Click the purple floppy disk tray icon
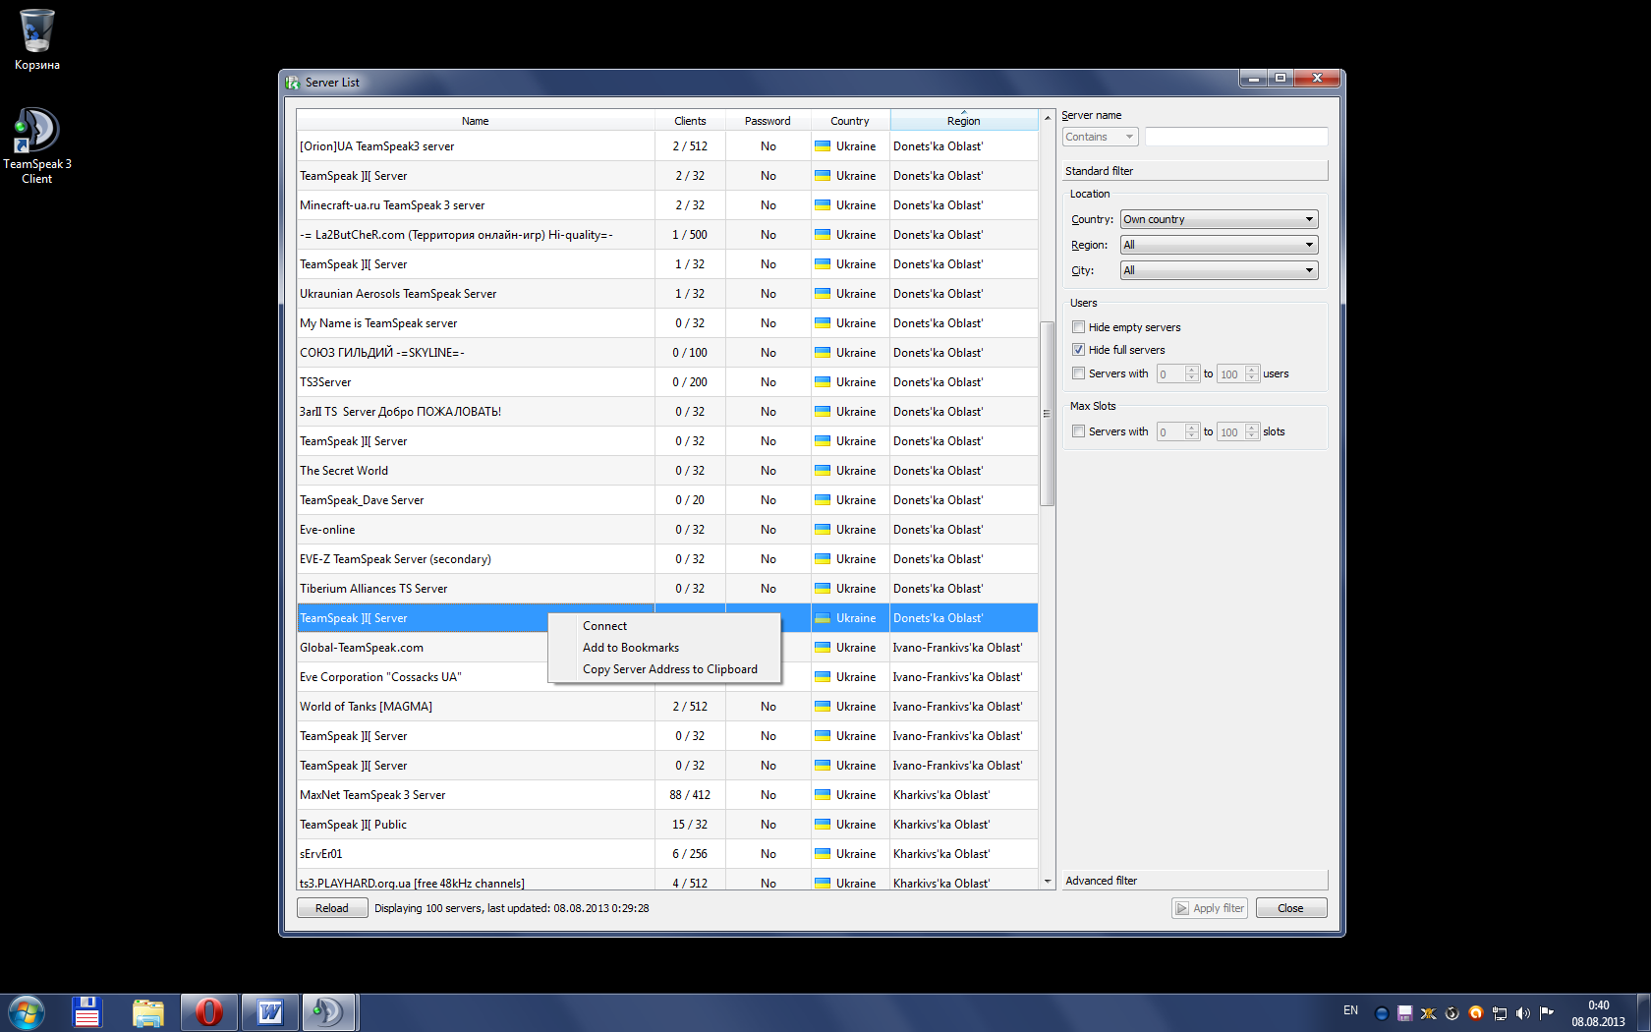This screenshot has width=1651, height=1032. 1405,1013
